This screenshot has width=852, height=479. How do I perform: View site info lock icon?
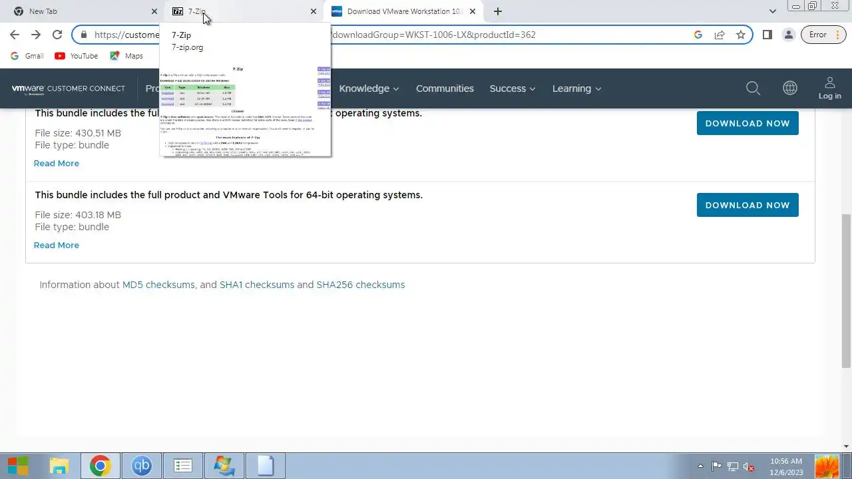point(83,35)
